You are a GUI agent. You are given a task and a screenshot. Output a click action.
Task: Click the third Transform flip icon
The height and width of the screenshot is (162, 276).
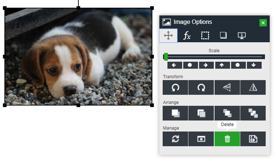click(x=227, y=87)
